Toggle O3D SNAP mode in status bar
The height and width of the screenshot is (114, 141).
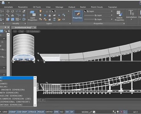22,112
